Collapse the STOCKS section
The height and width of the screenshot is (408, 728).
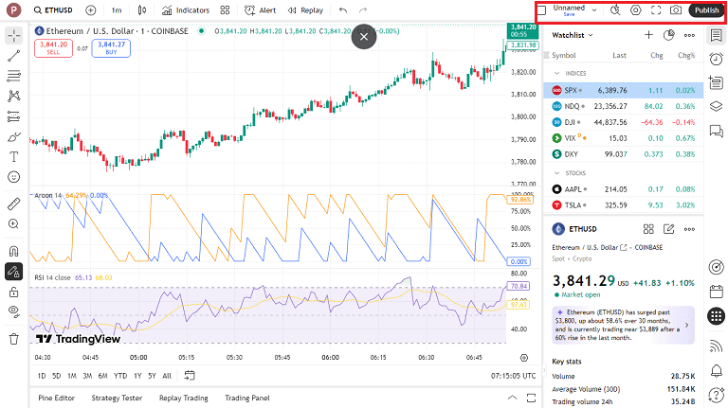coord(557,173)
